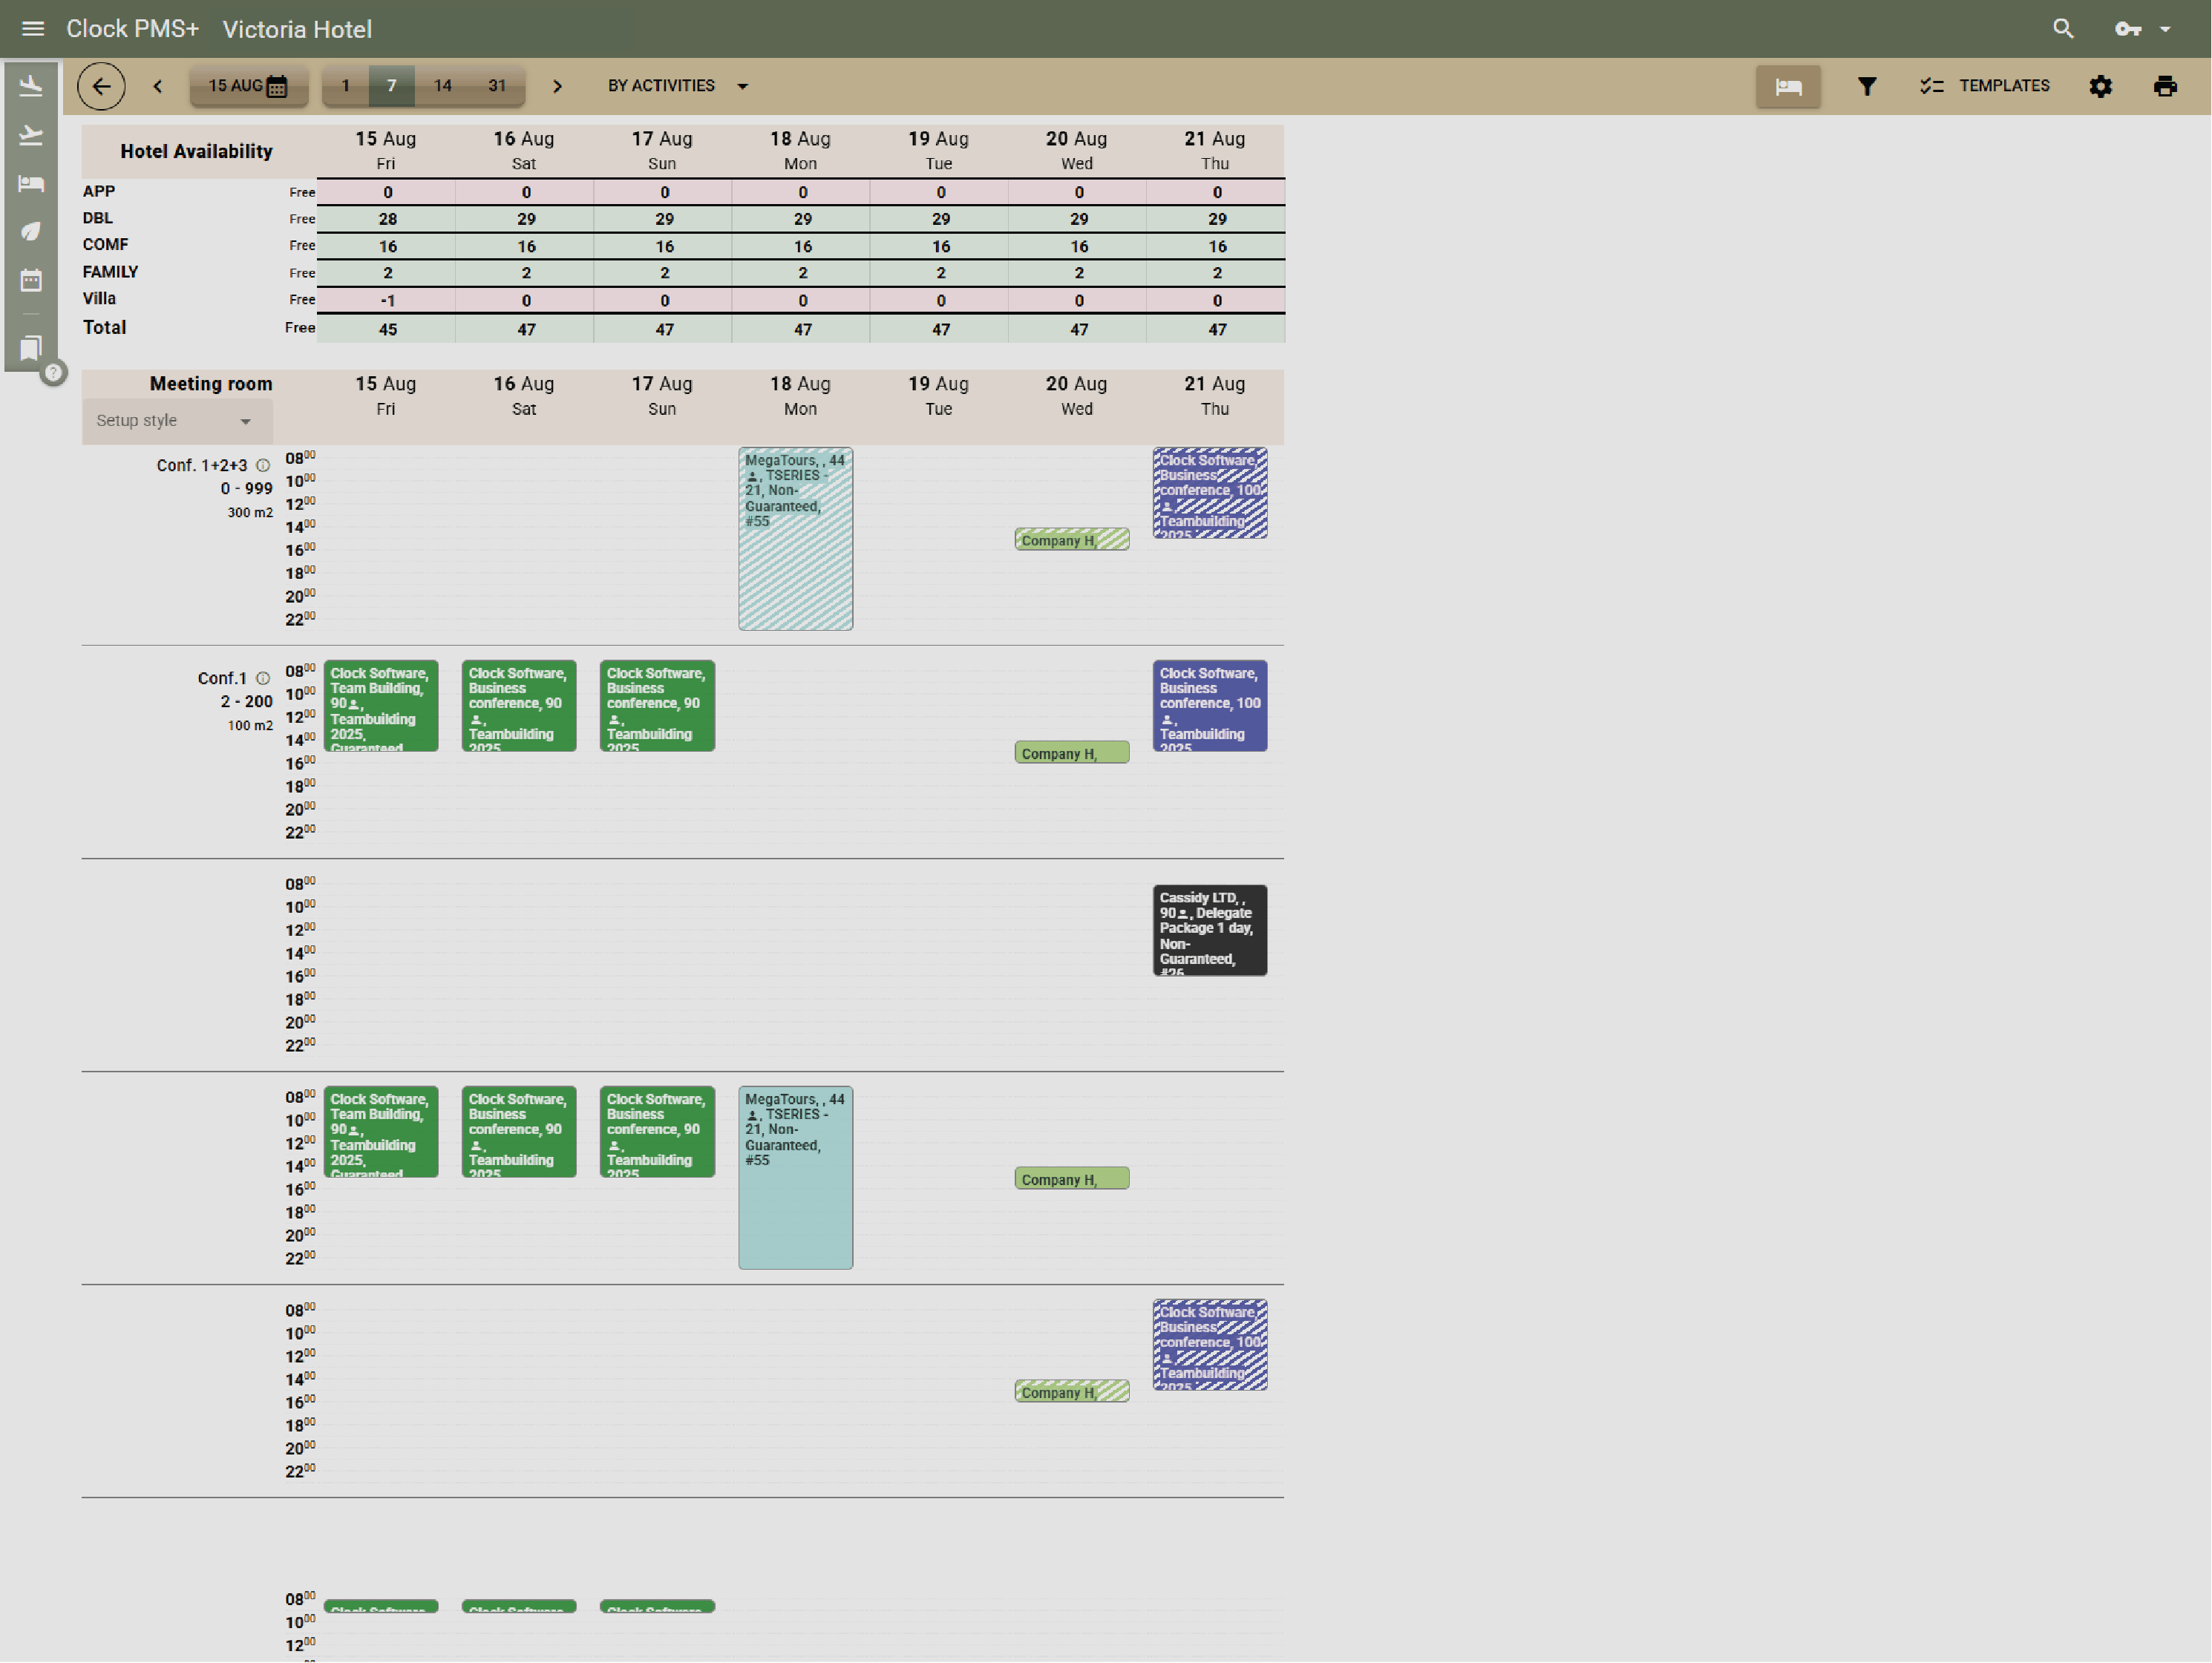Open the departures (takeoff plane) sidebar icon
Screen dimensions: 2212x1663
click(31, 135)
